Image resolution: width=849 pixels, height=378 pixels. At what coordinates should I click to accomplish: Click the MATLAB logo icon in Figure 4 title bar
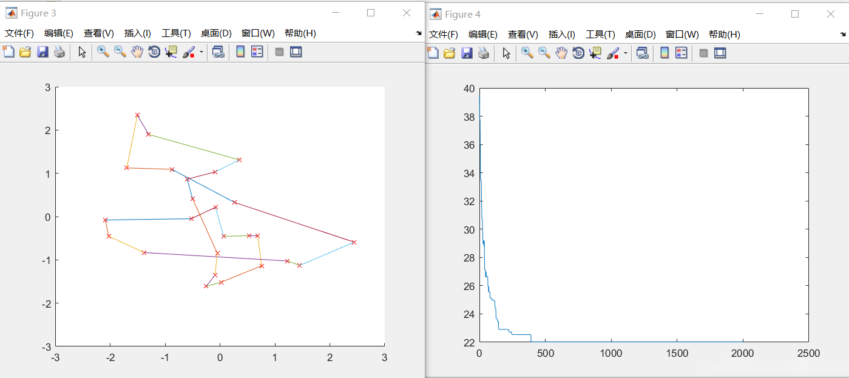[435, 14]
